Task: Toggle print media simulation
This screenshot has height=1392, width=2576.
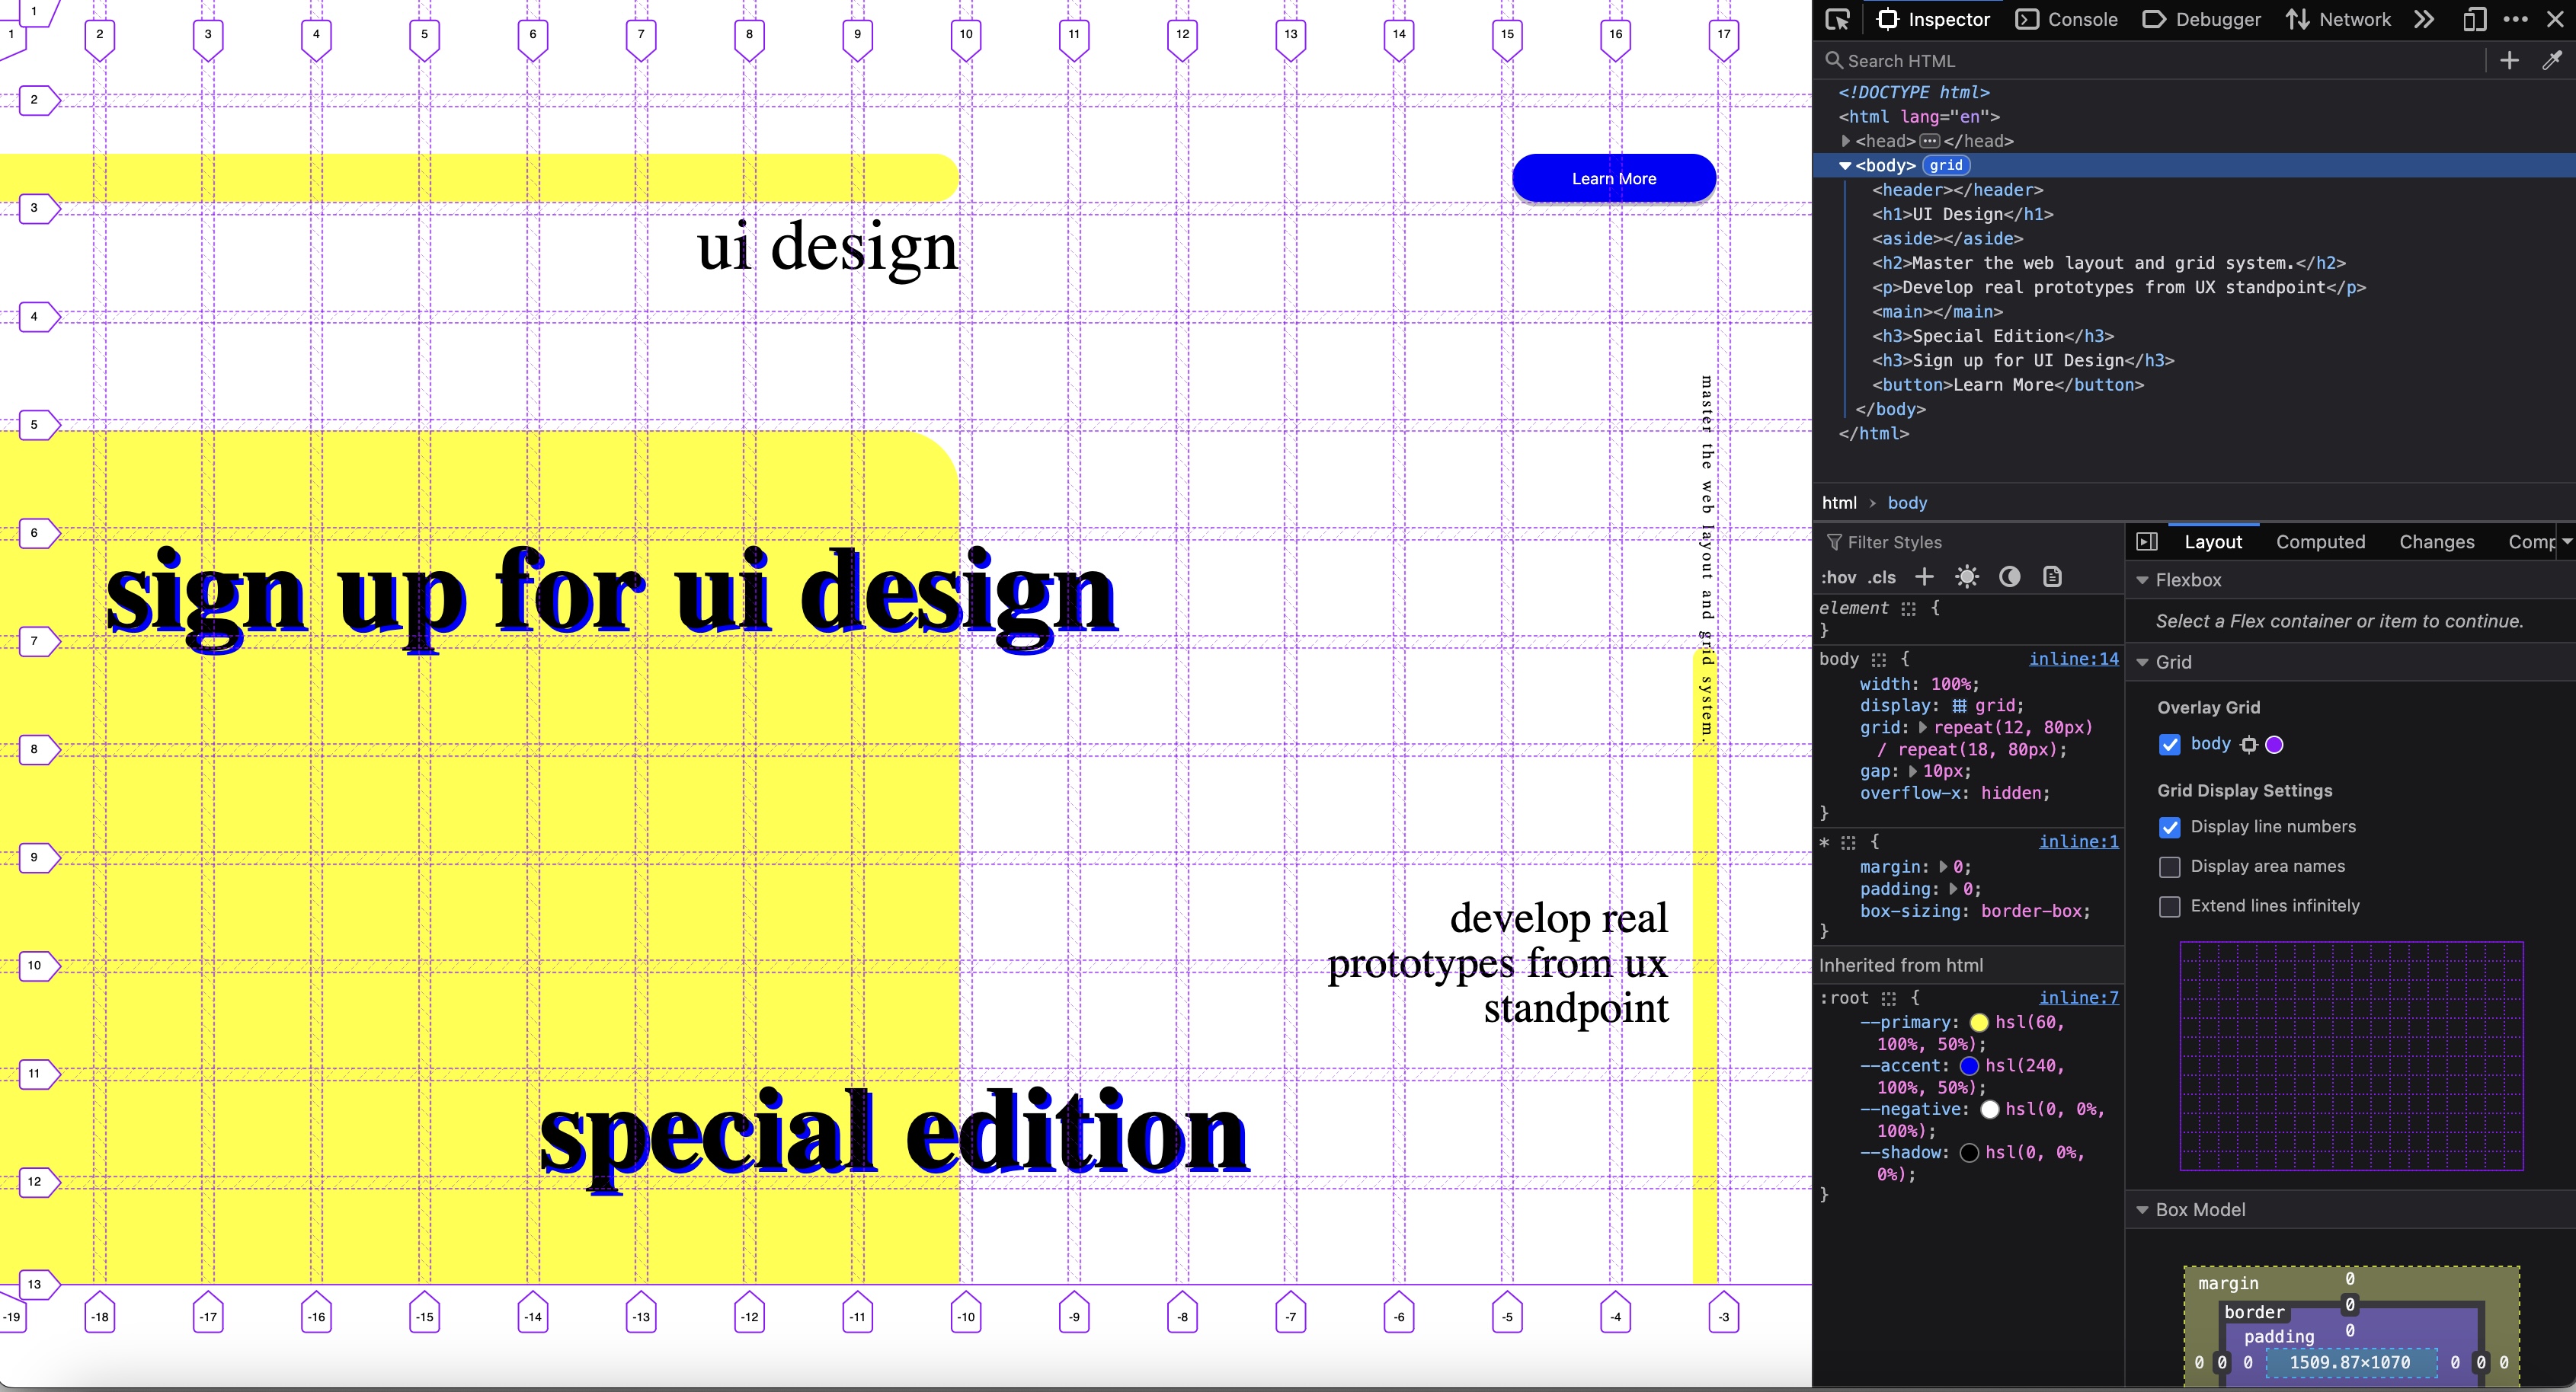Action: [x=2052, y=576]
